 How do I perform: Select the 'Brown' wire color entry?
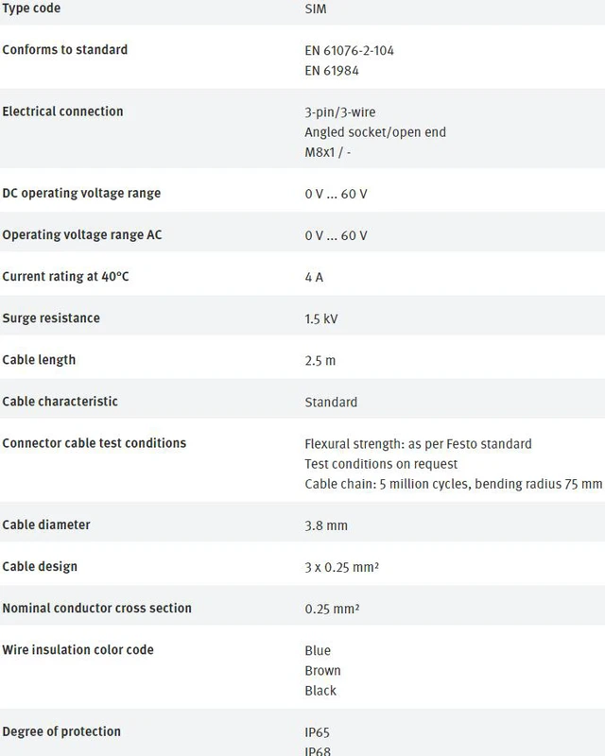322,671
